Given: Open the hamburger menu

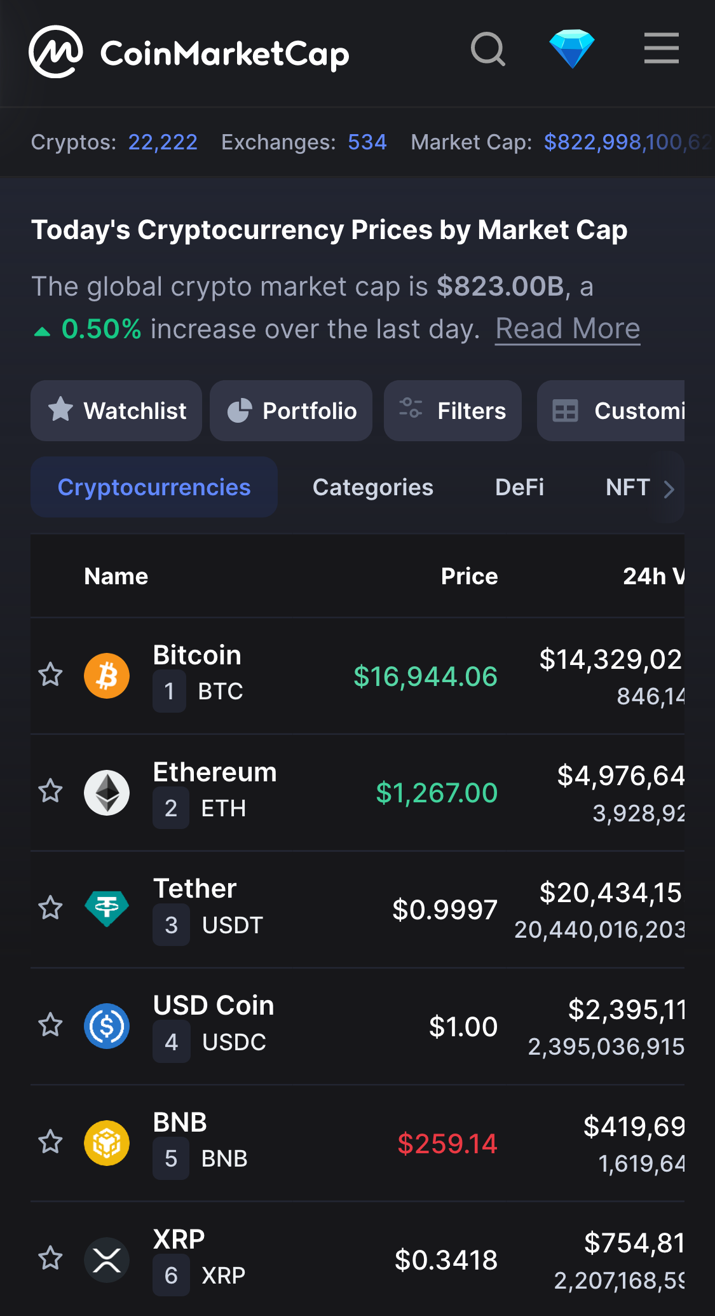Looking at the screenshot, I should pos(662,49).
